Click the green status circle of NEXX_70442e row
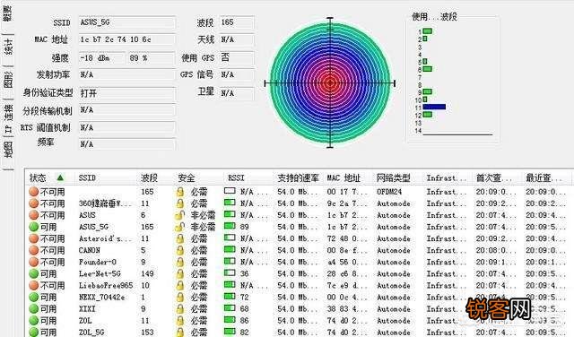Screen dimensions: 574x337 click(34, 298)
